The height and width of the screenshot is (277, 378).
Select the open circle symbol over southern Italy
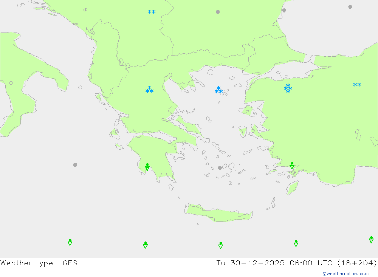tap(11, 83)
